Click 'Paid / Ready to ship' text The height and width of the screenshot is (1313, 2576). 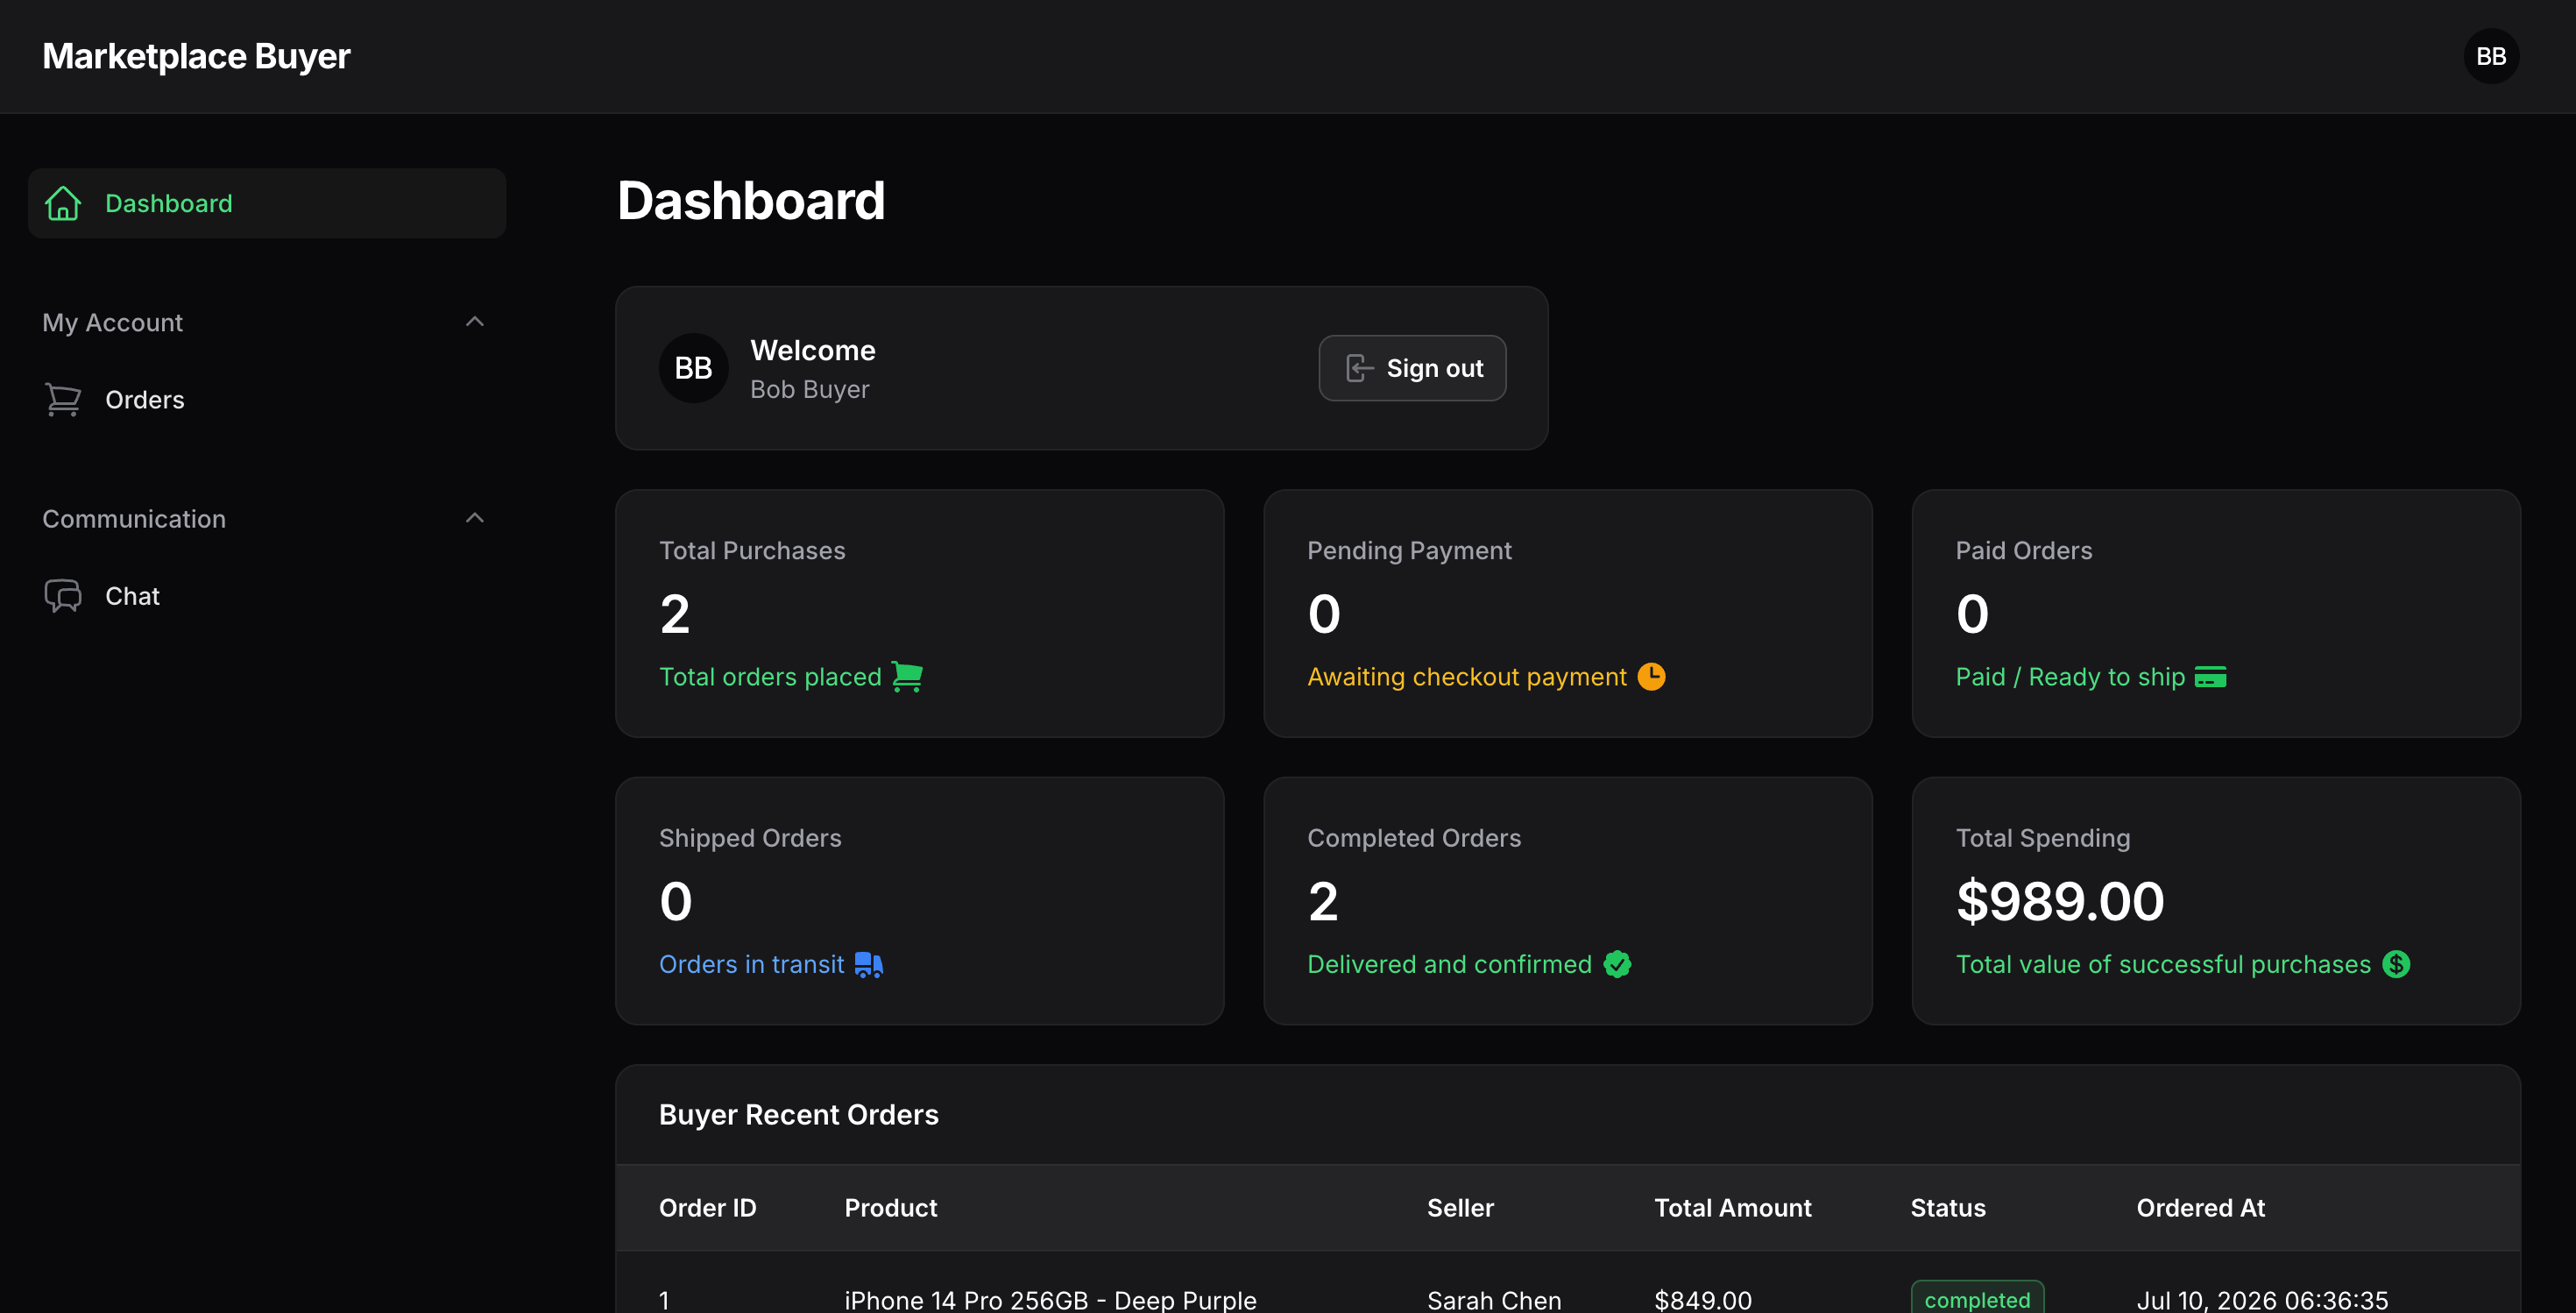coord(2070,677)
